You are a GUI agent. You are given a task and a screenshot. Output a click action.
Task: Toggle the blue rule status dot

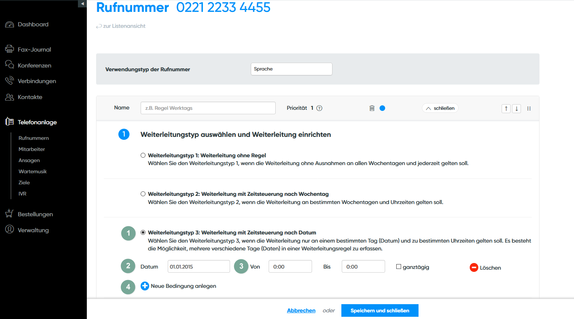383,108
